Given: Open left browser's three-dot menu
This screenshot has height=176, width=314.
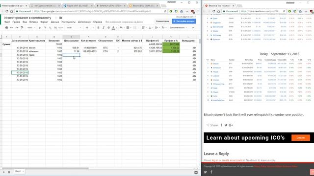Looking at the screenshot, I should click(x=198, y=11).
